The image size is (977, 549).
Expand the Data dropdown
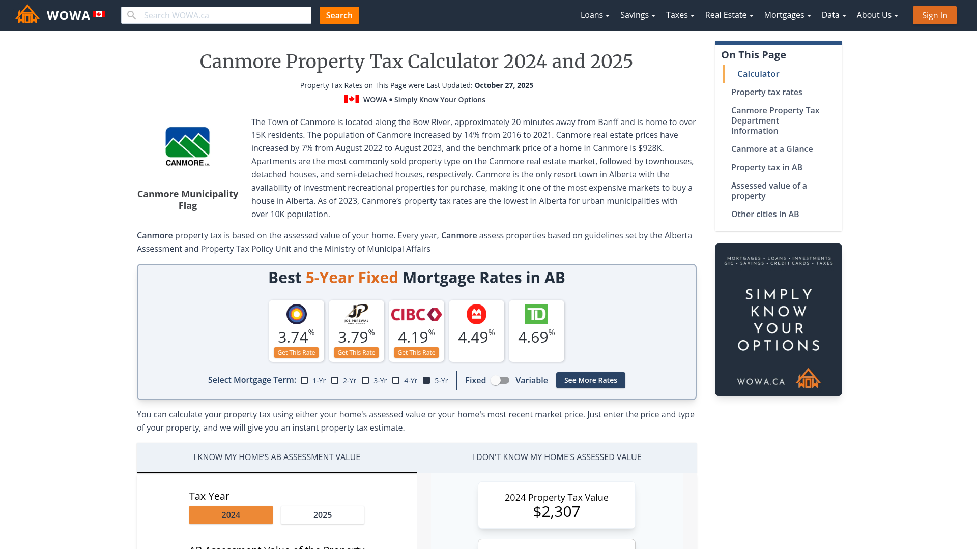(832, 15)
